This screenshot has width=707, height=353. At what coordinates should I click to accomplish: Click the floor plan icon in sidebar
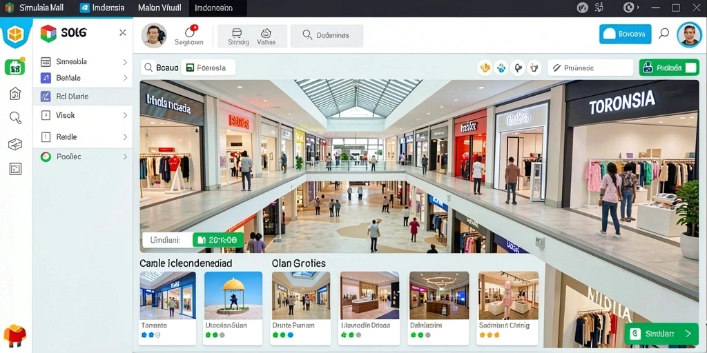coord(15,169)
